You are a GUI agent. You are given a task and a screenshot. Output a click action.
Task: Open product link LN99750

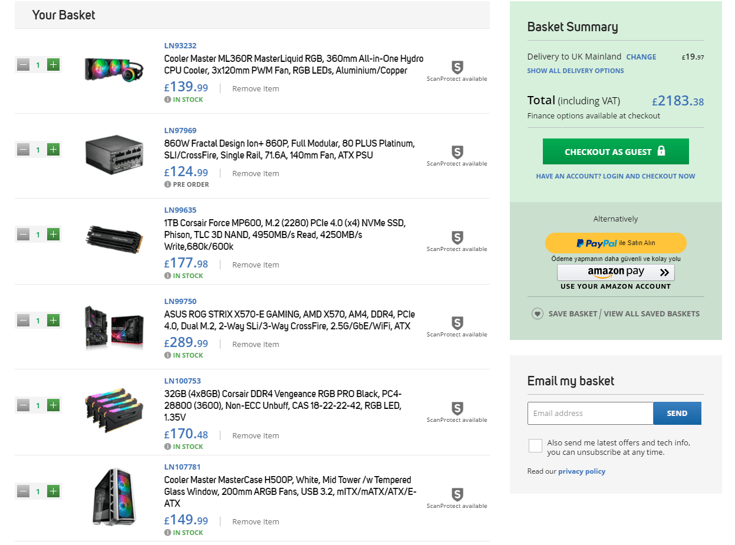click(x=180, y=302)
